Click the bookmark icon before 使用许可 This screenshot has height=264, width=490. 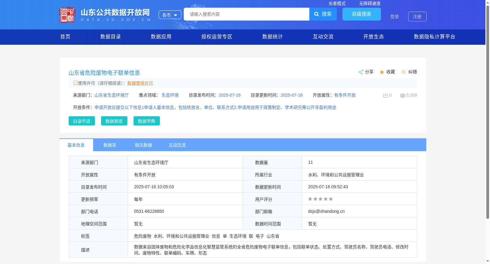pos(75,83)
